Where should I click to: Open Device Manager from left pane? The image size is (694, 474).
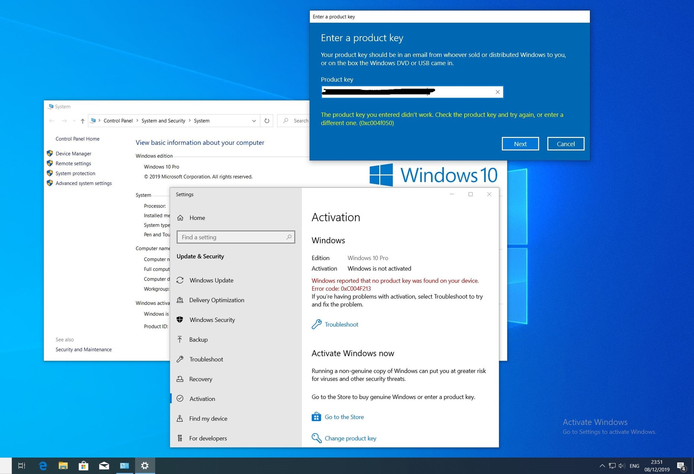click(73, 153)
